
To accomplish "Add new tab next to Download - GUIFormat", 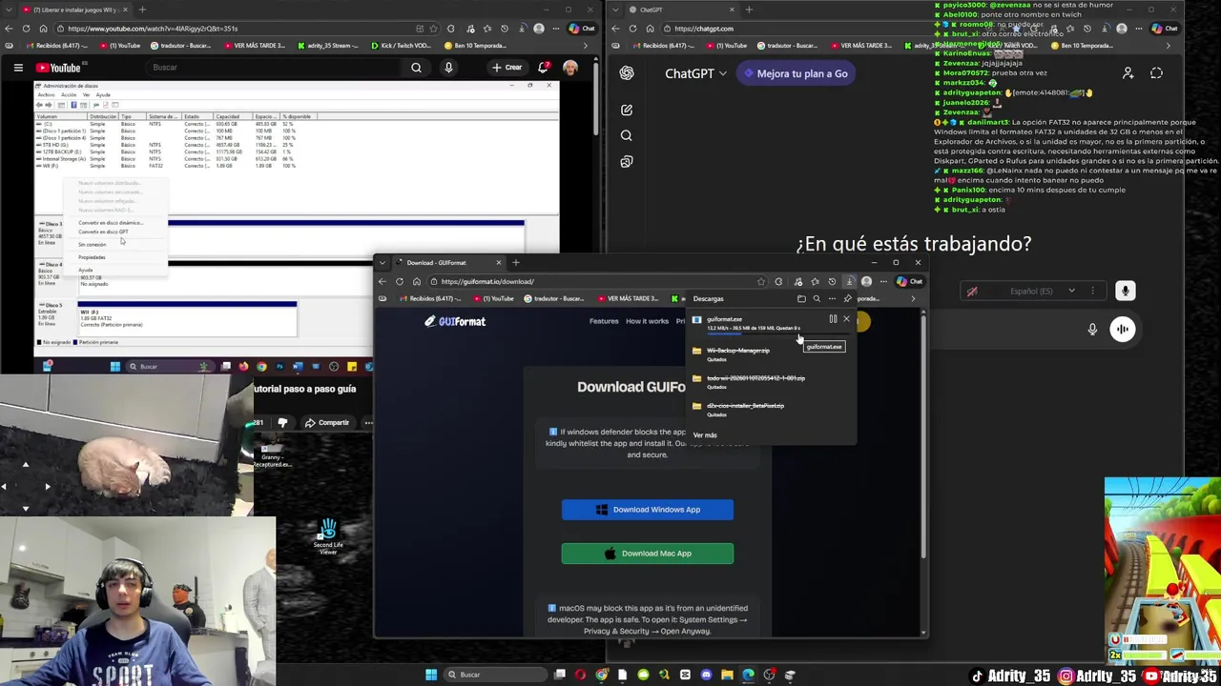I will (x=515, y=263).
